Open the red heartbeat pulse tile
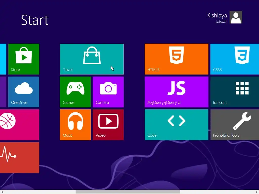The width and height of the screenshot is (259, 194). click(20, 158)
